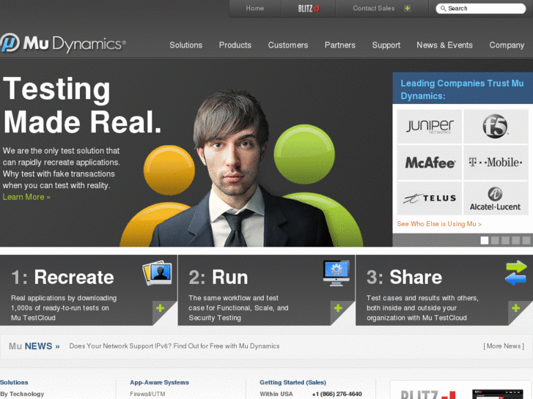This screenshot has height=399, width=533.
Task: Open the Products menu
Action: point(235,45)
